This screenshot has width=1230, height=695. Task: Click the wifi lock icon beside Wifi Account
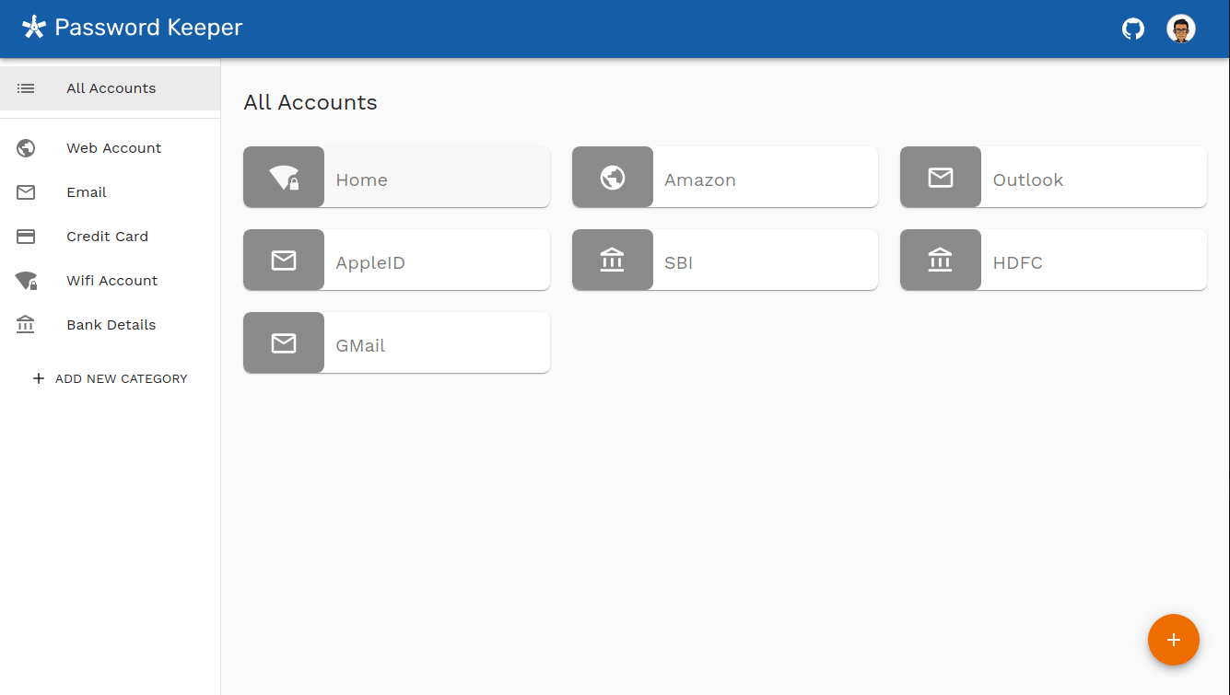pos(26,281)
